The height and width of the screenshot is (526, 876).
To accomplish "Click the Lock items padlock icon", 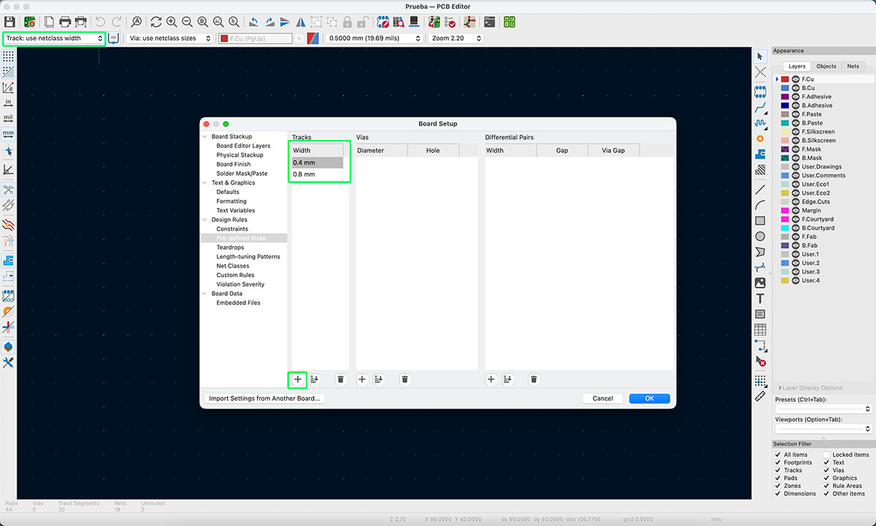I will coord(349,22).
